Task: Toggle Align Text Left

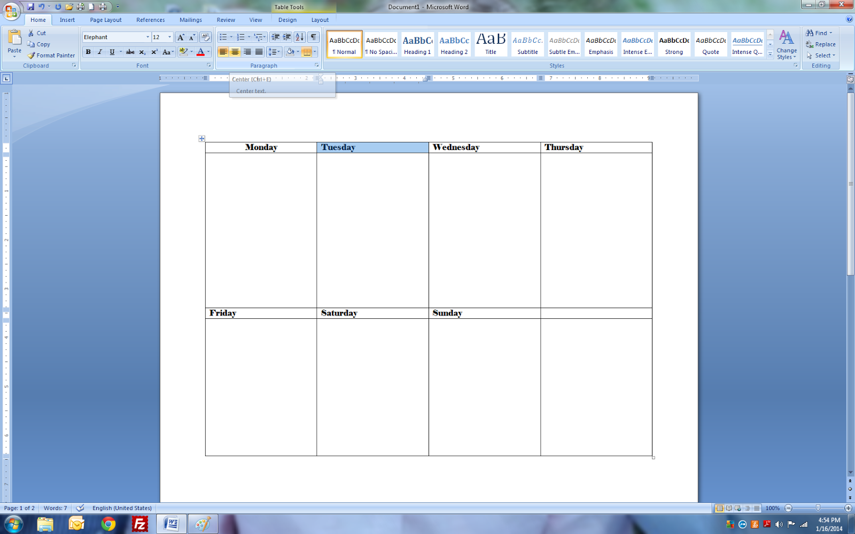Action: (x=223, y=52)
